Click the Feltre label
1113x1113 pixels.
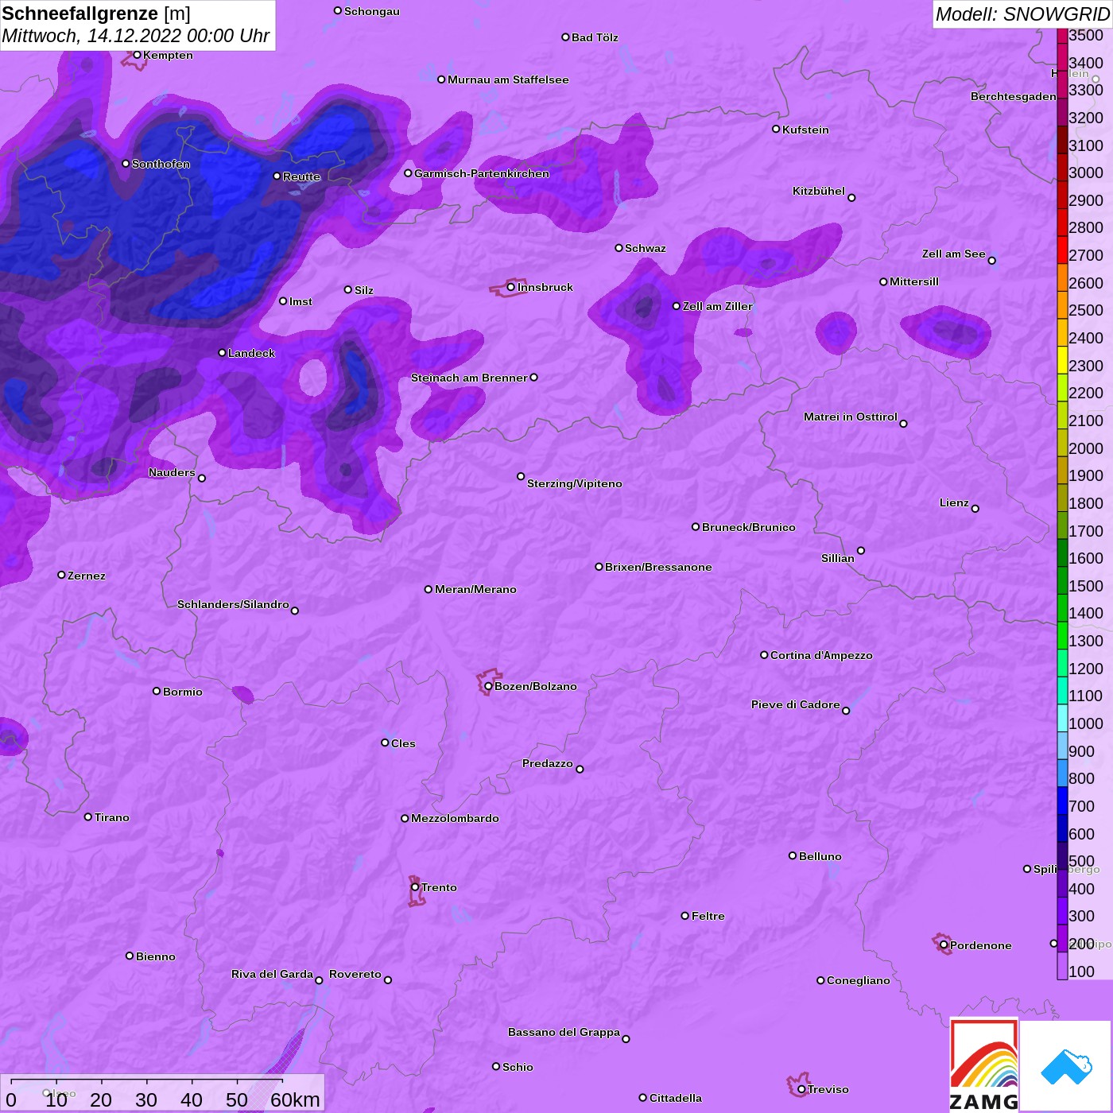pyautogui.click(x=708, y=916)
